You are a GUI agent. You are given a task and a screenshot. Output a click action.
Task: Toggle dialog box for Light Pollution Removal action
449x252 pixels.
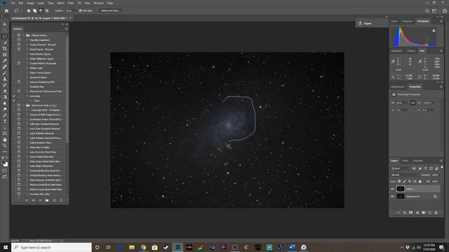(x=19, y=133)
